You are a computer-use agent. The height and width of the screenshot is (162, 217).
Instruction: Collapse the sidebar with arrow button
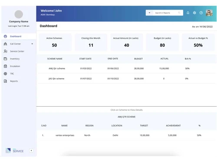click(x=31, y=151)
